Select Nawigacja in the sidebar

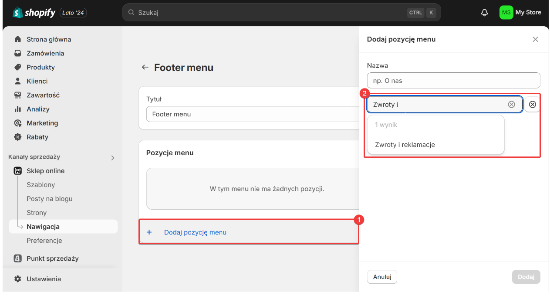63,227
